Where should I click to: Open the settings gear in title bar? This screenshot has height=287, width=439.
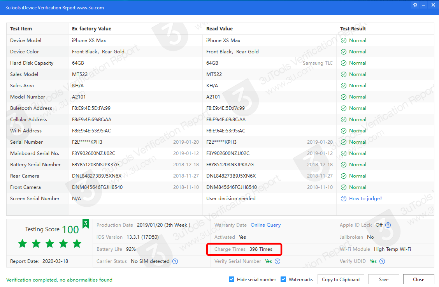tap(415, 5)
